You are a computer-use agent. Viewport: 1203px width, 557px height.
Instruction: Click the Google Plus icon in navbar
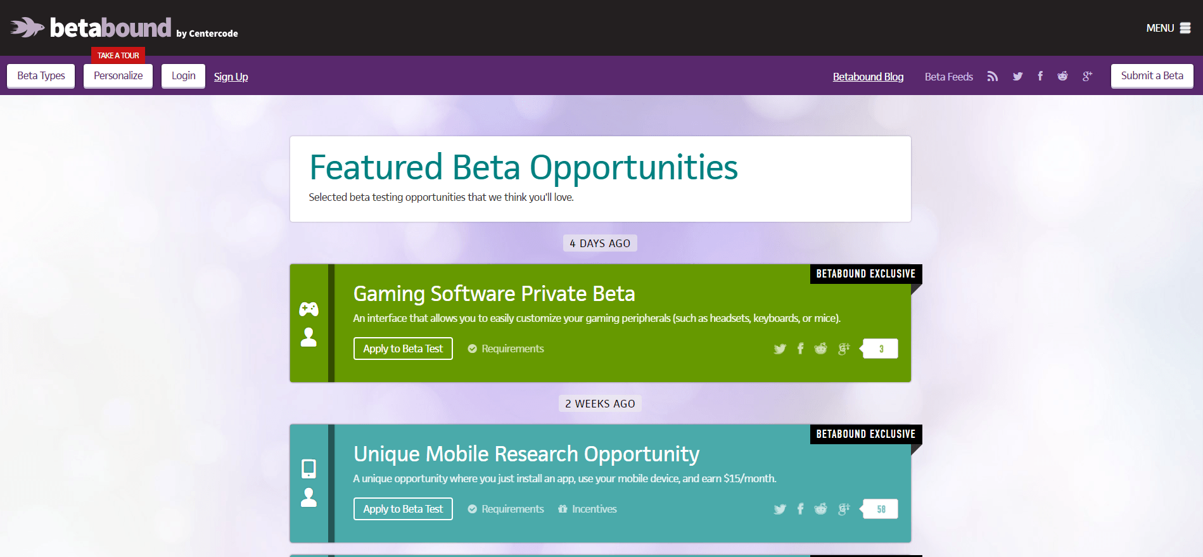point(1087,76)
